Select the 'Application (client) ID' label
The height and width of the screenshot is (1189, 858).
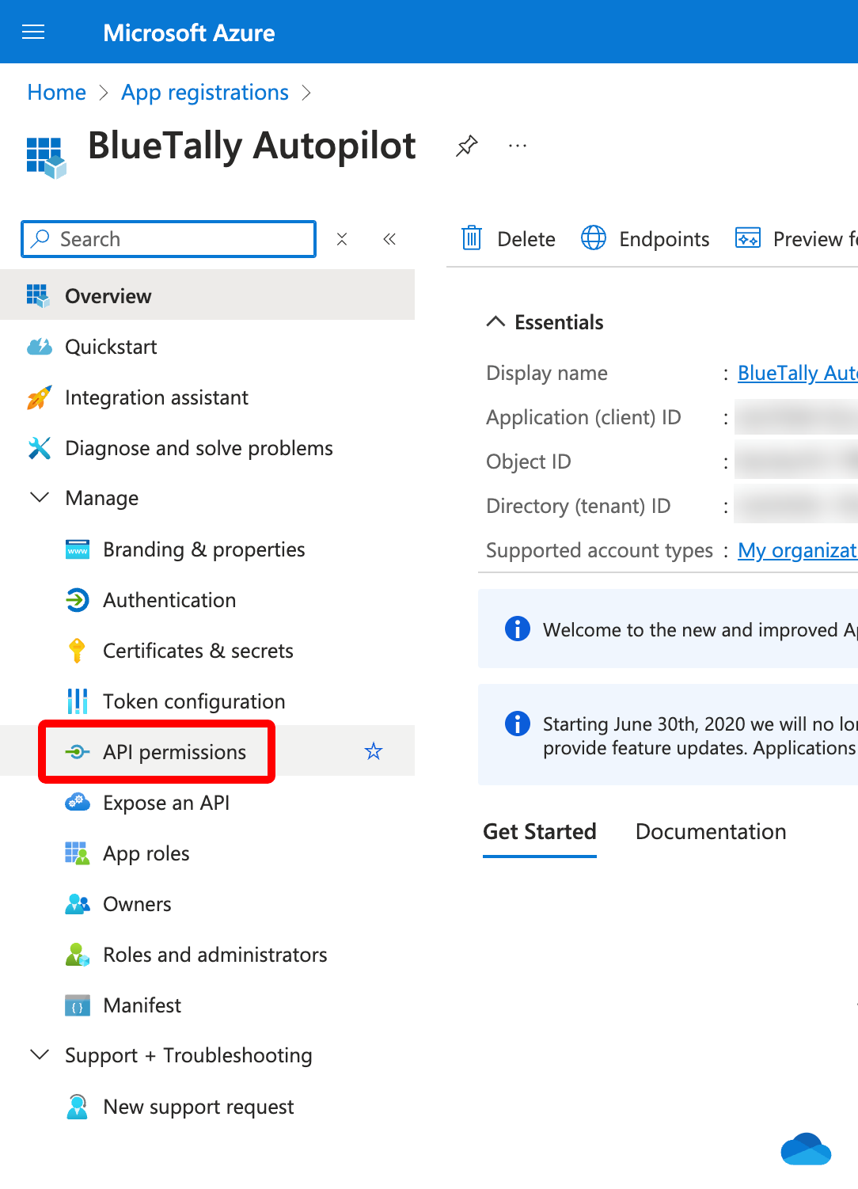pyautogui.click(x=583, y=418)
